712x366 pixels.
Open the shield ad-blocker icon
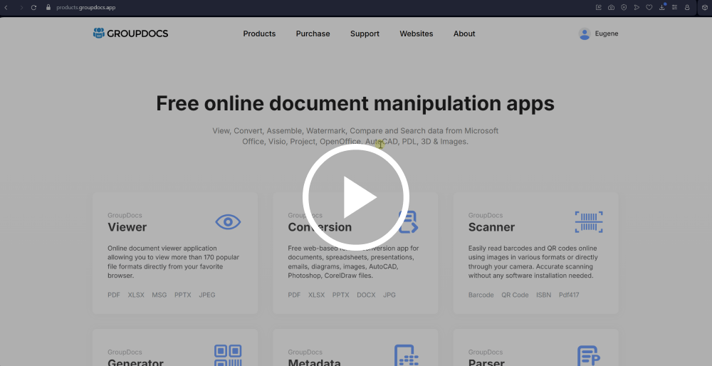[x=624, y=8]
